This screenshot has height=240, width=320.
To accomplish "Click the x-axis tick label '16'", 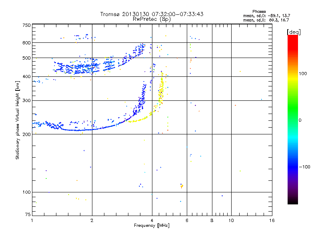I will coord(272,220).
